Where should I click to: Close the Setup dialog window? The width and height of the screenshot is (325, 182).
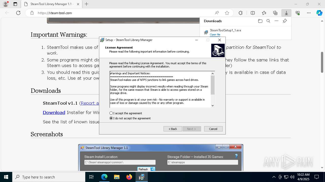point(220,40)
